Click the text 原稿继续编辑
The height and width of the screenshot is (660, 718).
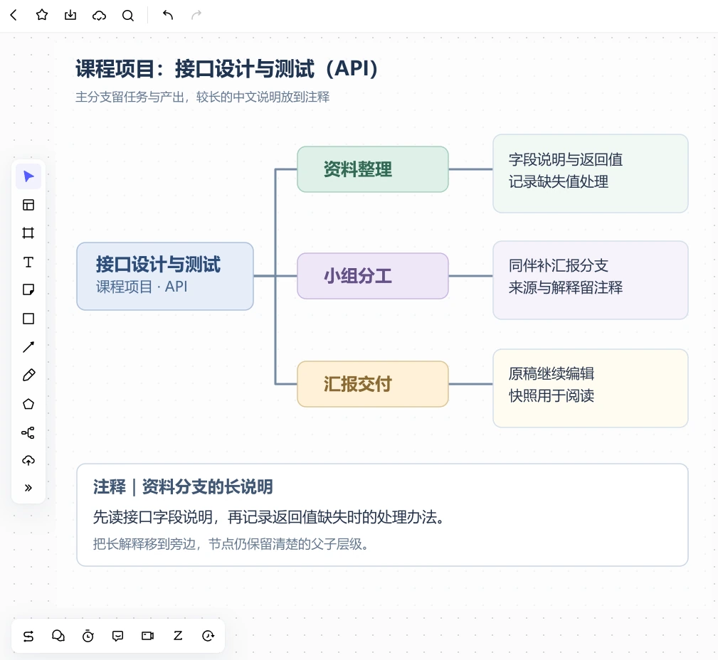551,373
